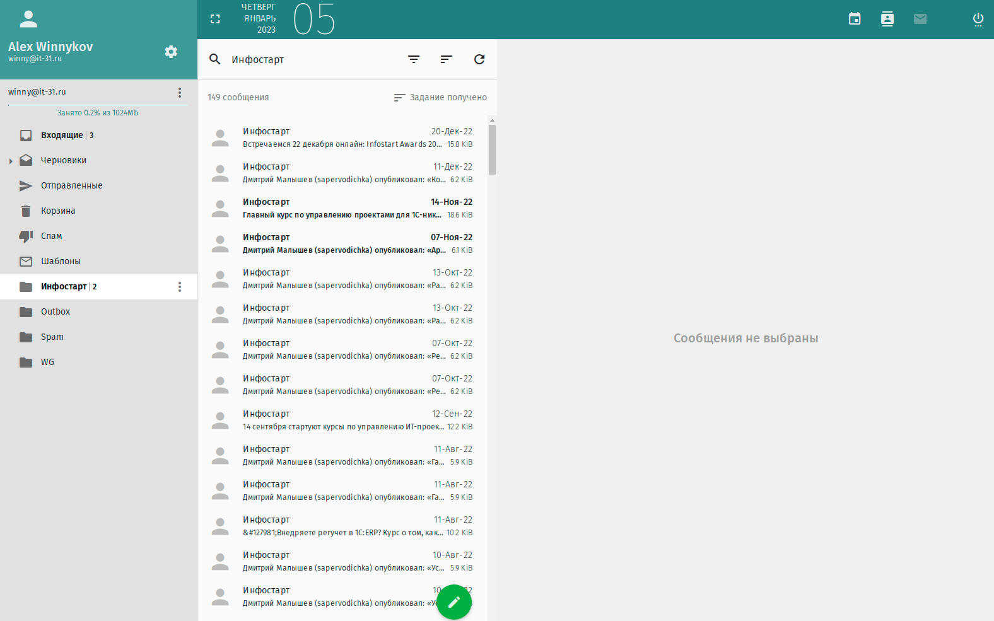Open the Отправленные folder

tap(98, 185)
